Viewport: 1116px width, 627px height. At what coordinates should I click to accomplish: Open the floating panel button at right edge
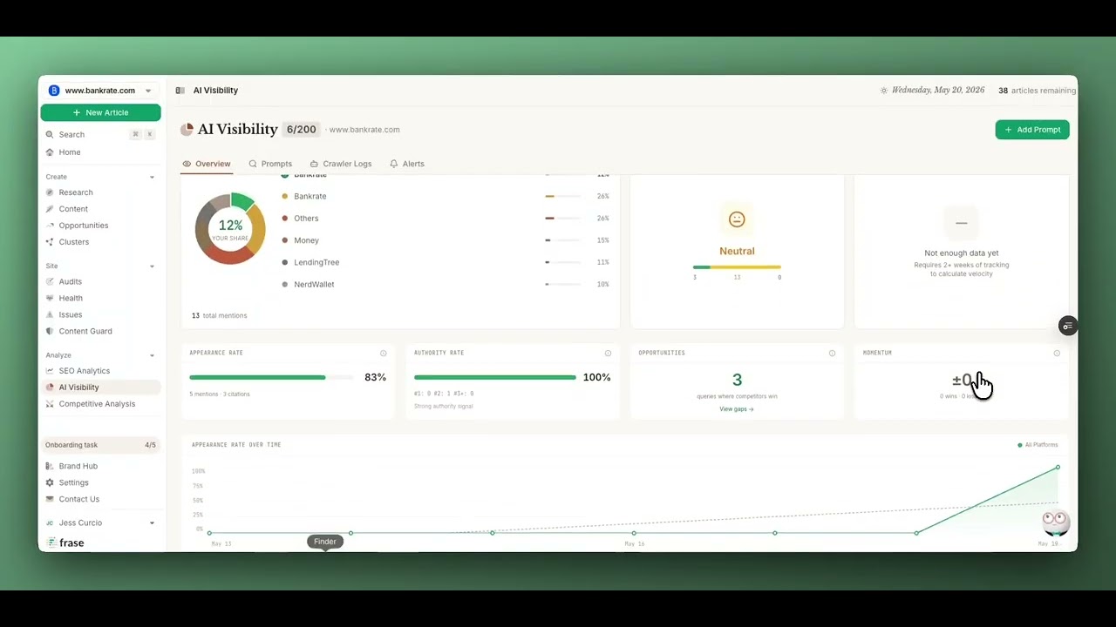click(1068, 326)
